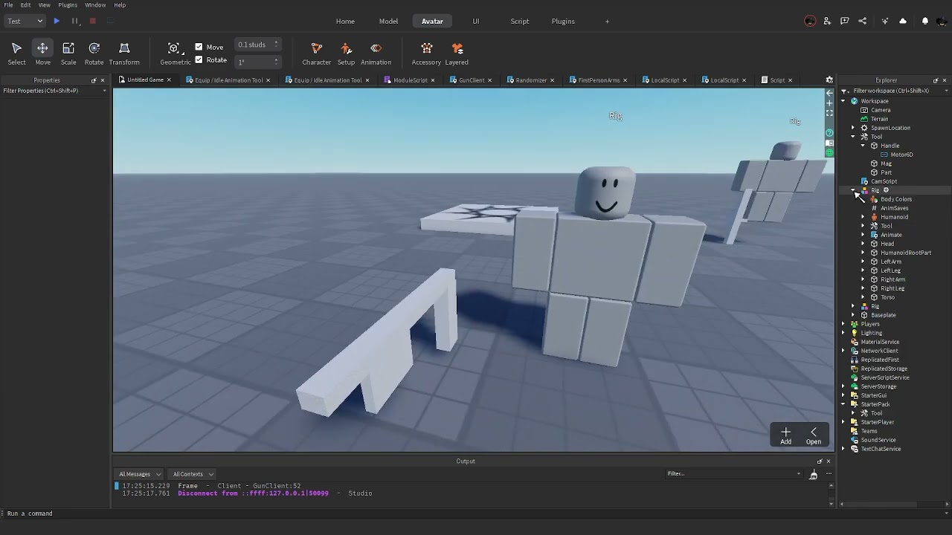Open the viewport settings gear icon
The width and height of the screenshot is (952, 535).
(829, 80)
